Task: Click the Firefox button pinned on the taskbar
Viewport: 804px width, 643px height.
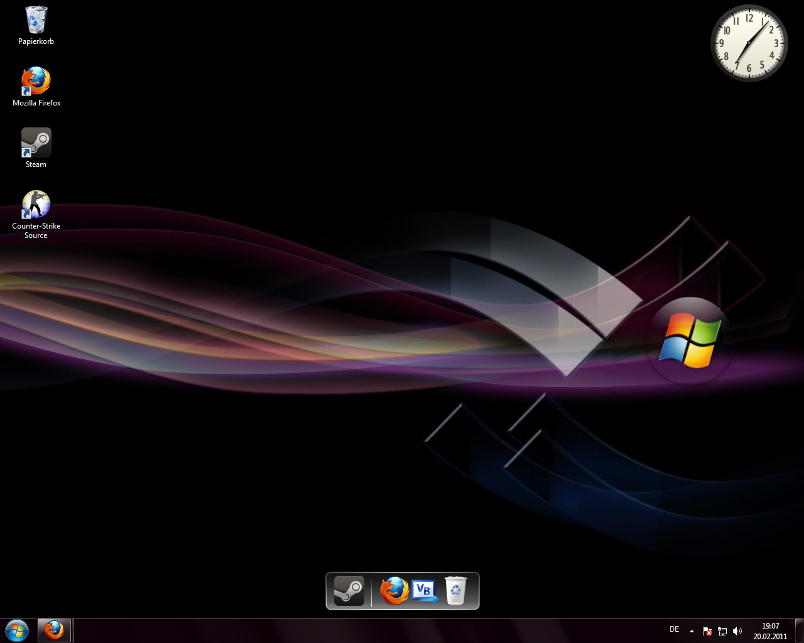Action: point(54,630)
